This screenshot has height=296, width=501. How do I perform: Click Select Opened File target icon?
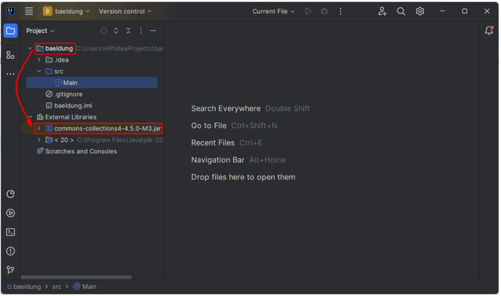(x=103, y=31)
